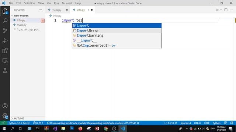Show hidden system tray icons
The image size is (236, 132).
tap(187, 129)
